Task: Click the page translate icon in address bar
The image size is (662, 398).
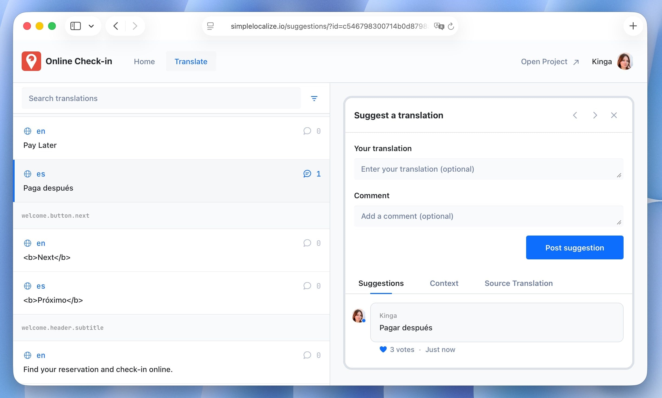Action: [x=439, y=26]
